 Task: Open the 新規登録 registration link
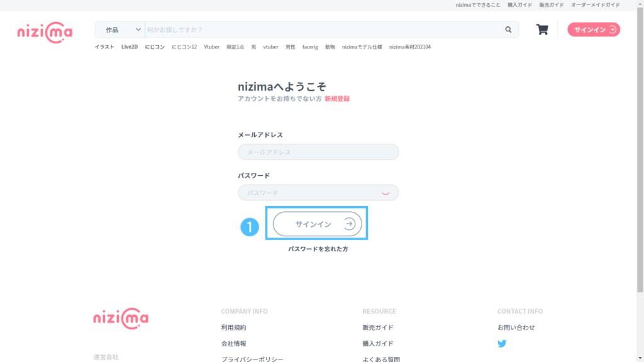tap(338, 98)
